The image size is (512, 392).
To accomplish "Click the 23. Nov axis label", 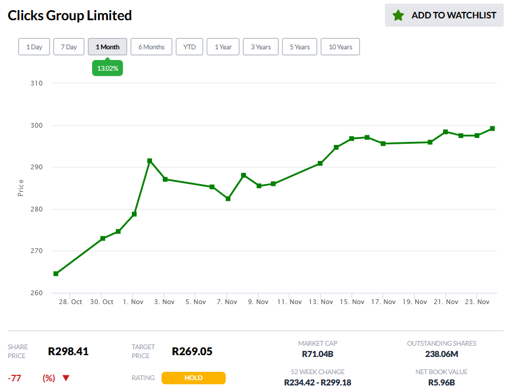I will [477, 302].
